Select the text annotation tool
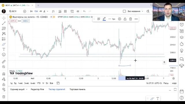This screenshot has width=185, height=104. click(x=4, y=49)
